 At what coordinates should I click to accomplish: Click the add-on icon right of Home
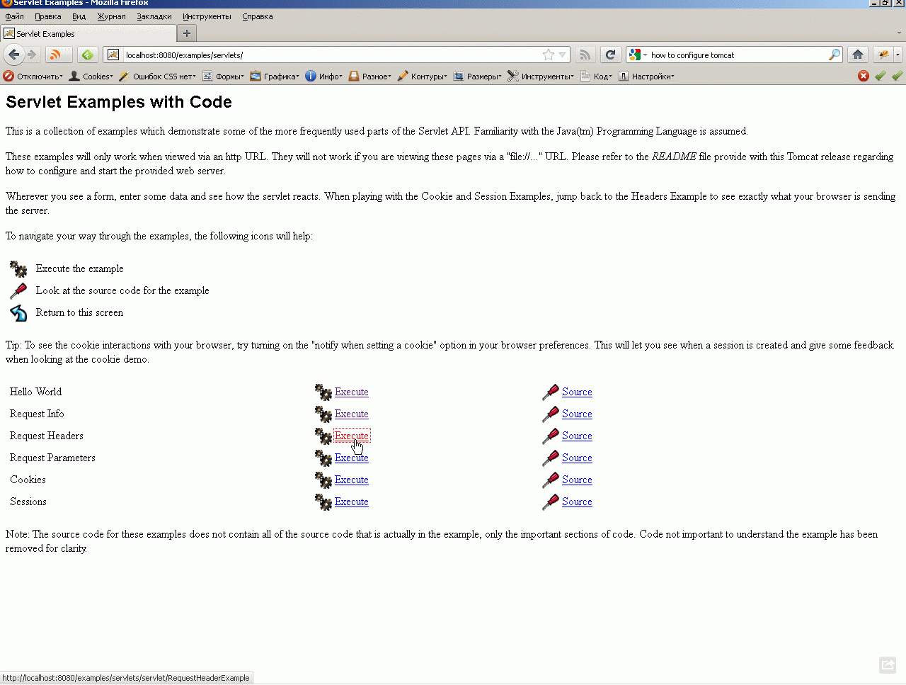point(883,55)
